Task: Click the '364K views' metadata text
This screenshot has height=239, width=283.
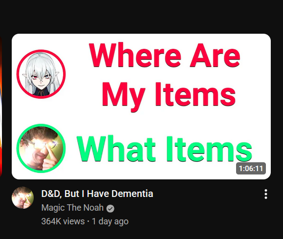Action: (63, 221)
